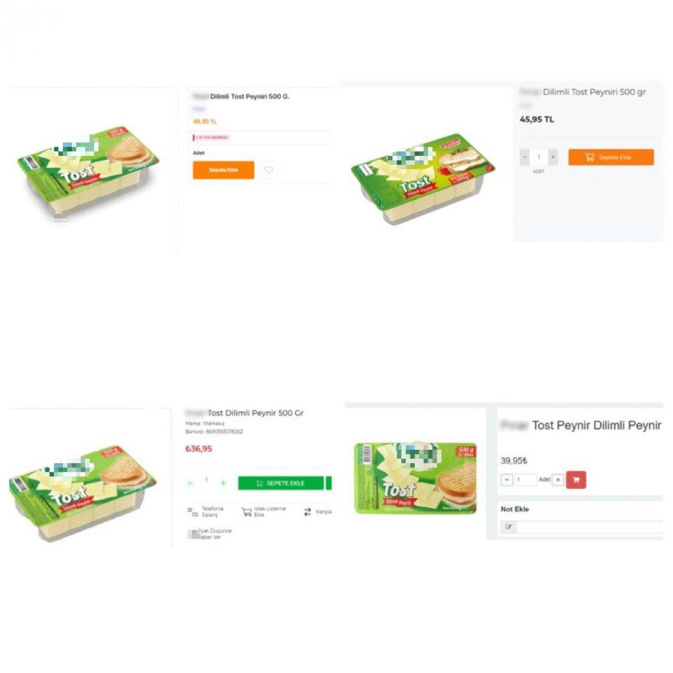Click plus button next to Adet label
The image size is (673, 673).
click(558, 480)
